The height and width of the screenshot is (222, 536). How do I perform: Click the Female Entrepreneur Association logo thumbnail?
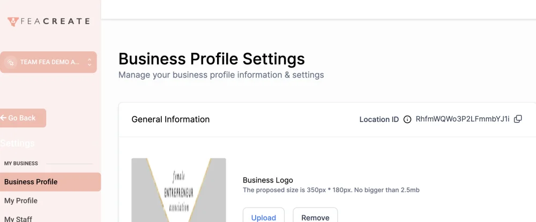tap(179, 190)
